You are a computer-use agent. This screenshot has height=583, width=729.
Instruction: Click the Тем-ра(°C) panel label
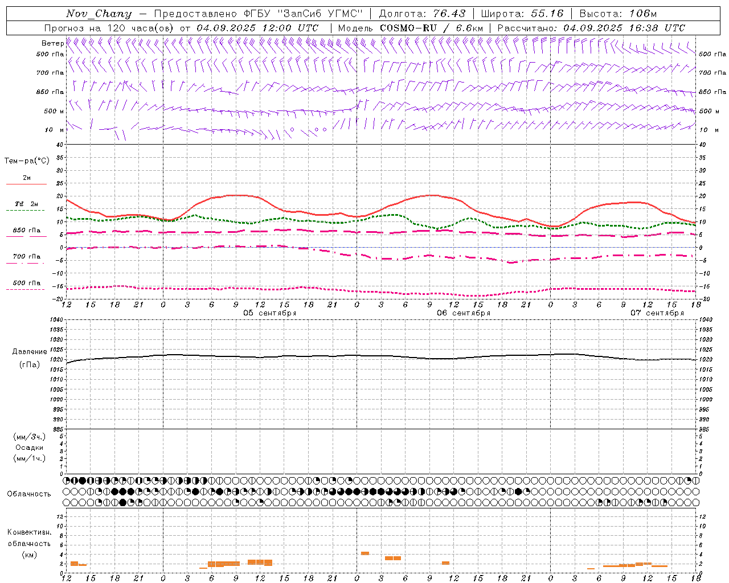(27, 161)
